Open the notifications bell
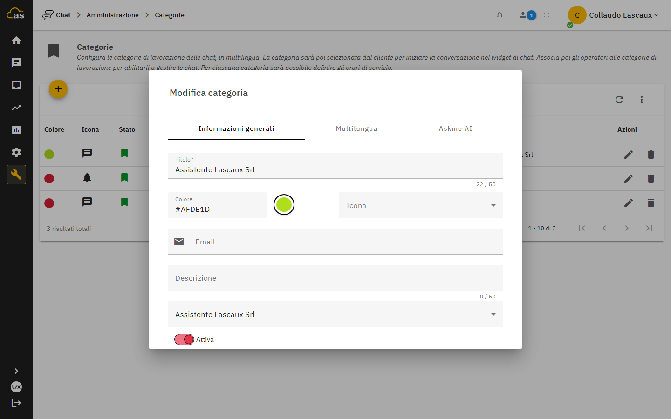671x419 pixels. 500,15
